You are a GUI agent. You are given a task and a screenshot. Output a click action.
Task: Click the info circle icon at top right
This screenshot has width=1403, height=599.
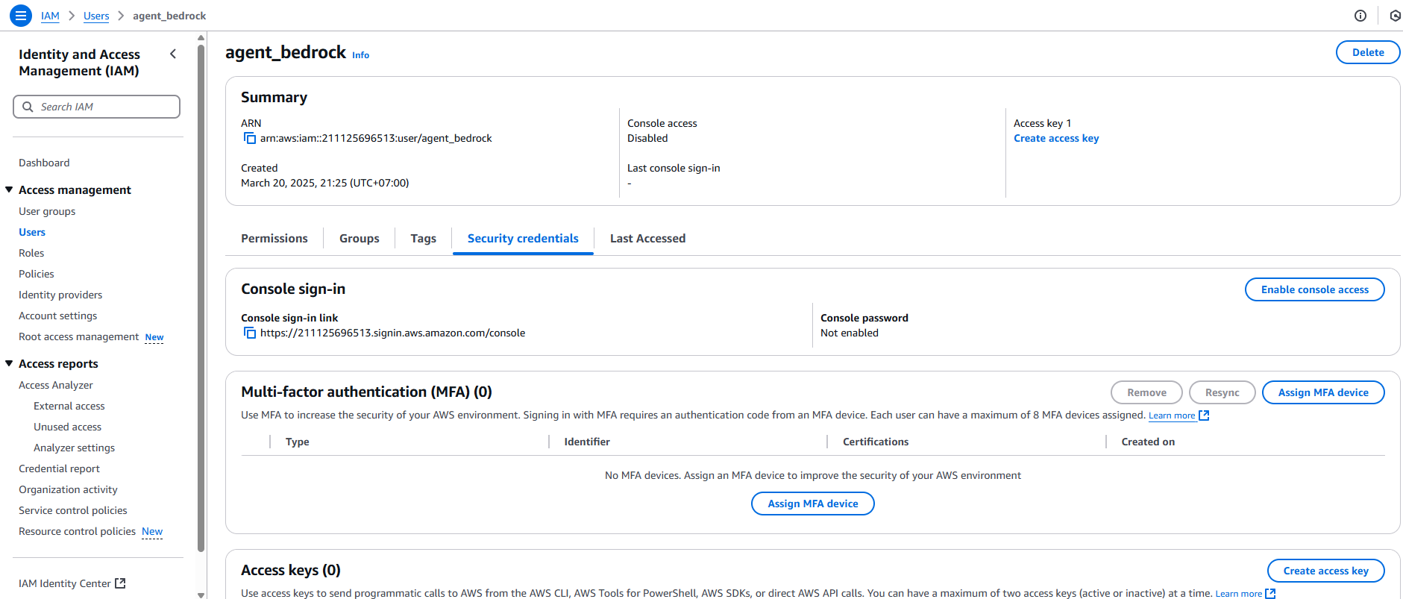[1360, 16]
